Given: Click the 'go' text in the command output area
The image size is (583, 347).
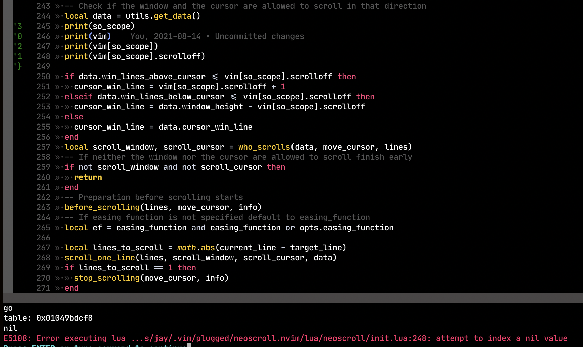Looking at the screenshot, I should coord(8,308).
